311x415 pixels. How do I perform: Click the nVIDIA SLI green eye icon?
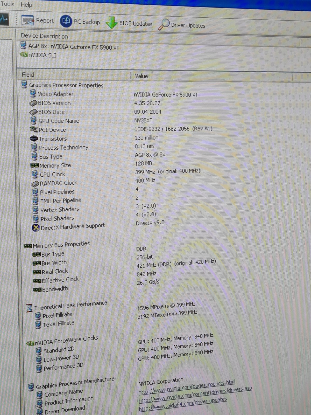pyautogui.click(x=24, y=55)
